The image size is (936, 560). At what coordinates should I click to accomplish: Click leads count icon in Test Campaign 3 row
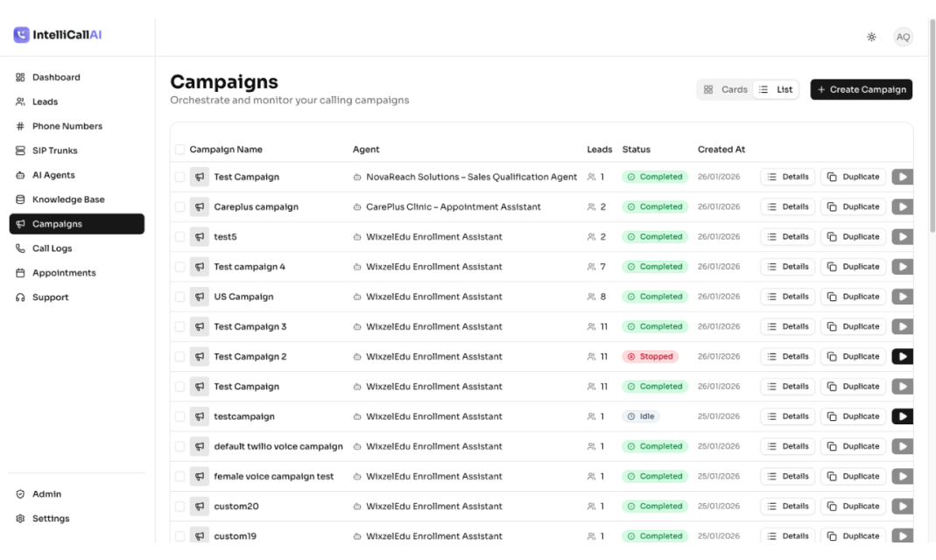coord(591,327)
